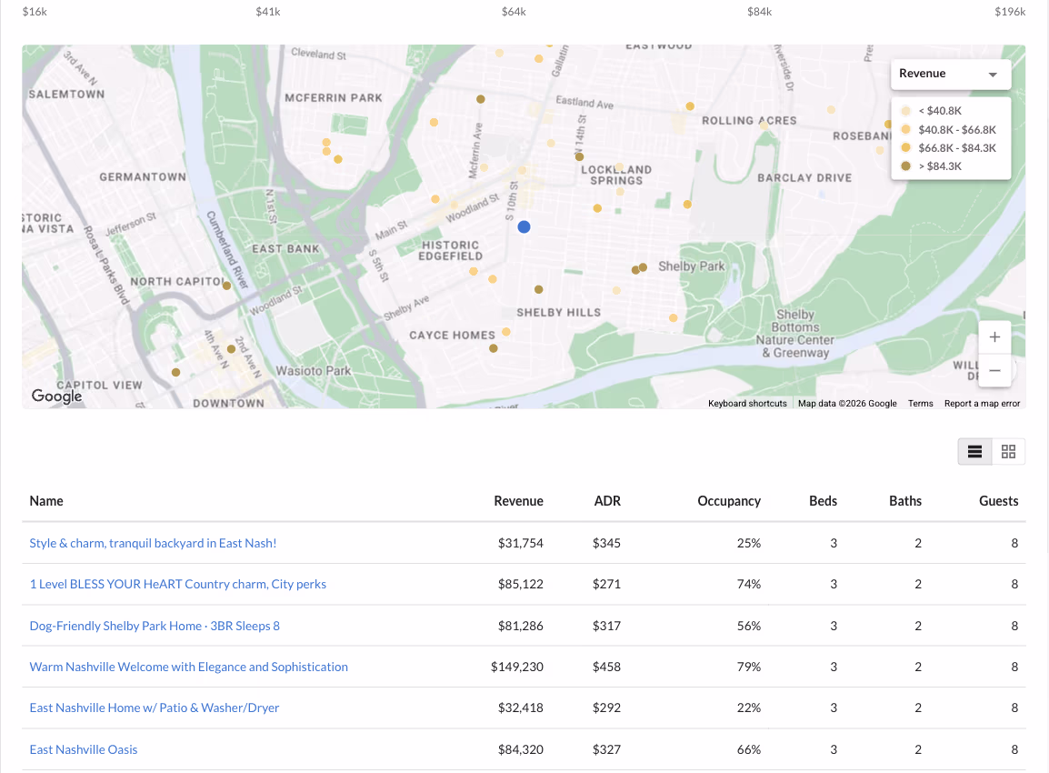Click the $149,230 revenue cell
The image size is (1049, 773).
[x=516, y=667]
